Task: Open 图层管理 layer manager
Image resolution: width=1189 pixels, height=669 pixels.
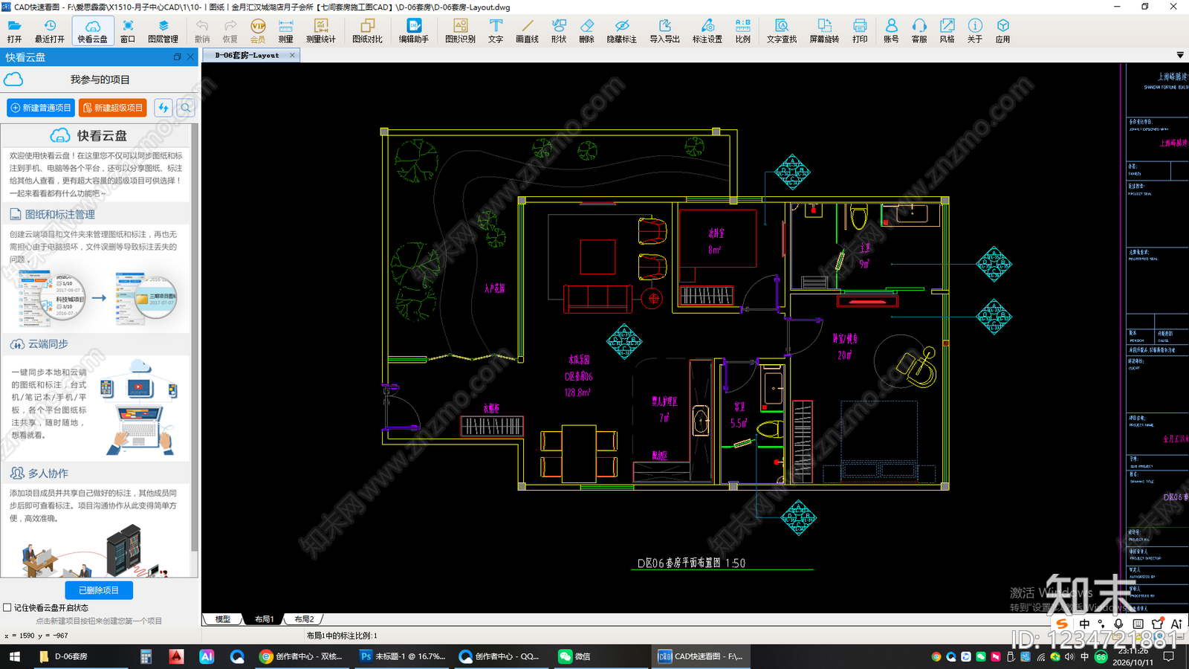Action: coord(163,31)
